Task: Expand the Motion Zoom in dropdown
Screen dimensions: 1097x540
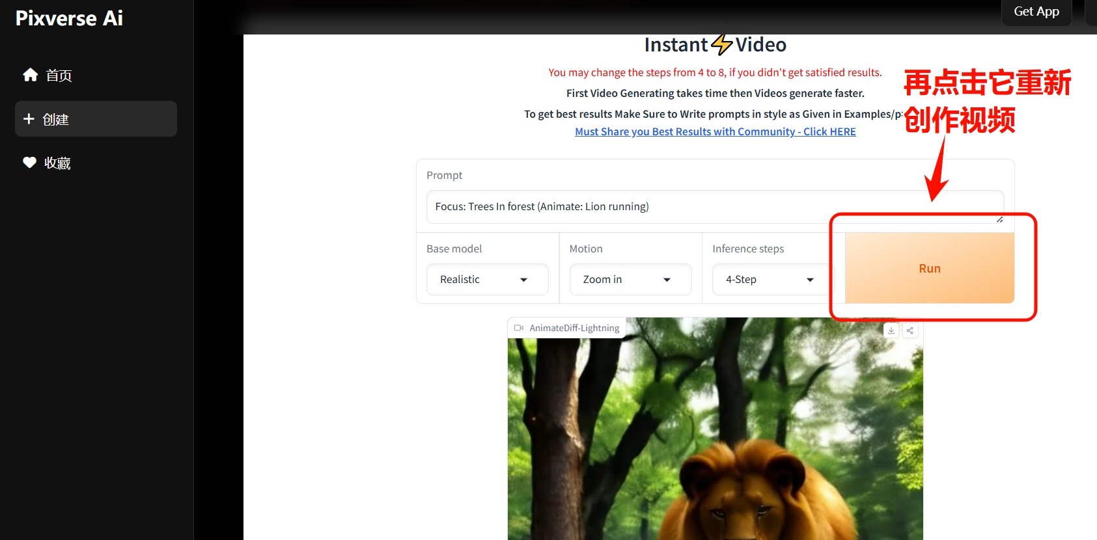Action: (630, 280)
